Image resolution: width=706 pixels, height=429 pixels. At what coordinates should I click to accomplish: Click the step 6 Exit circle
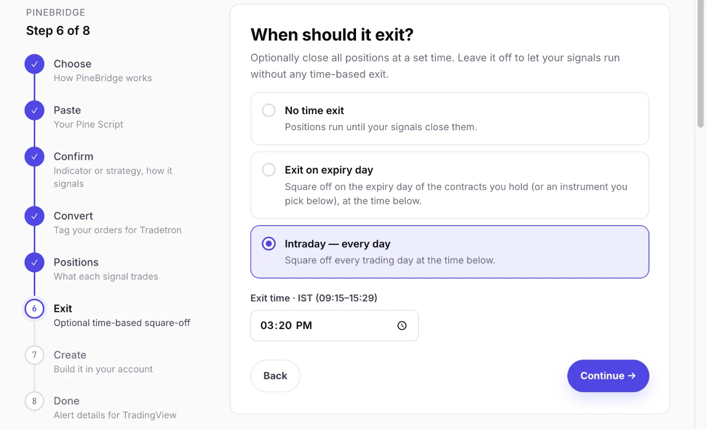click(x=34, y=309)
